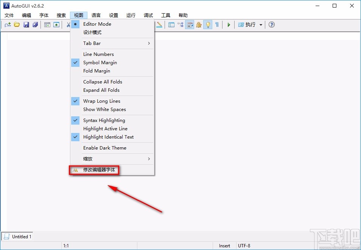This screenshot has width=361, height=250.
Task: Select 修改编辑器字体 menu entry
Action: coord(112,170)
